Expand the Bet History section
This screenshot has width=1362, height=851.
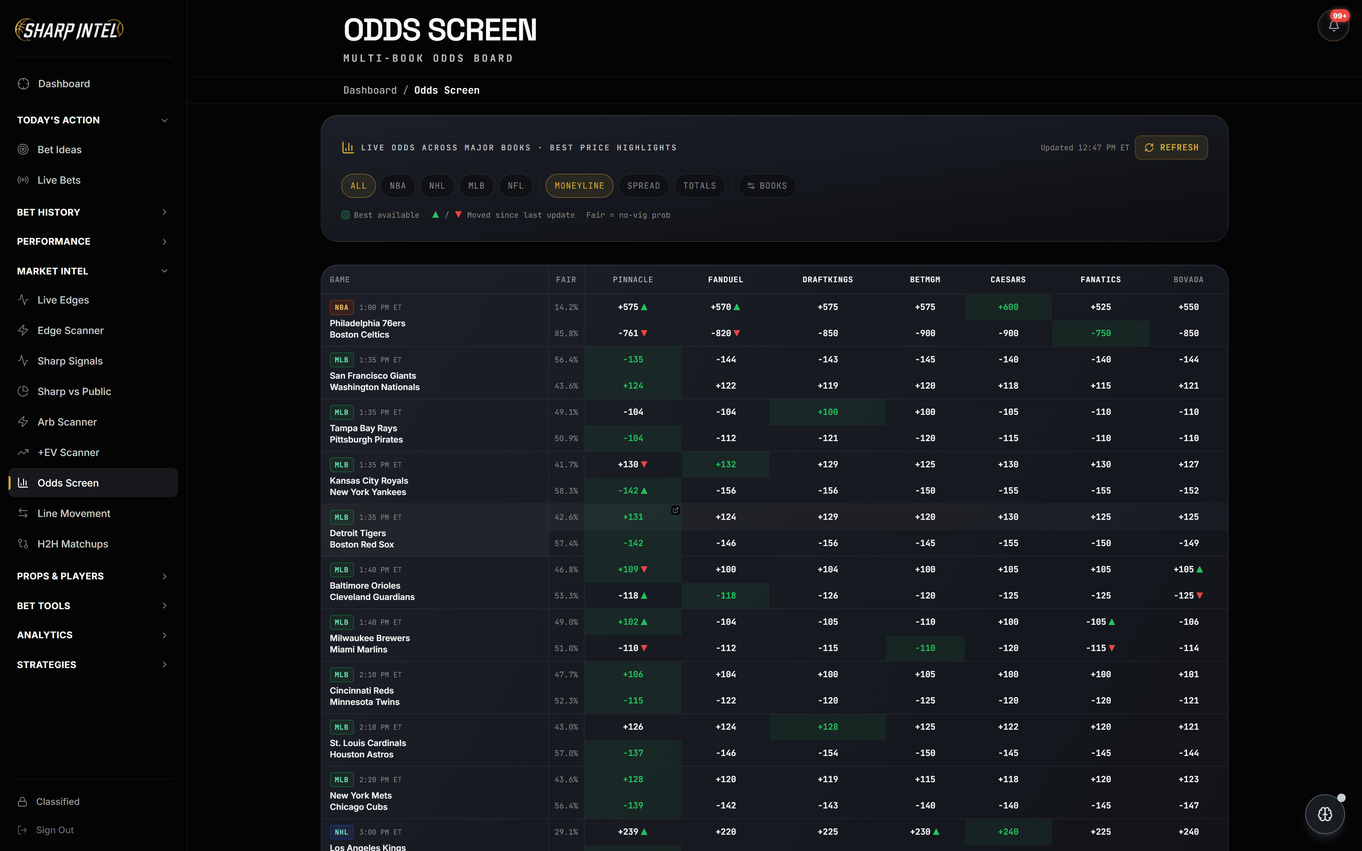(x=93, y=212)
